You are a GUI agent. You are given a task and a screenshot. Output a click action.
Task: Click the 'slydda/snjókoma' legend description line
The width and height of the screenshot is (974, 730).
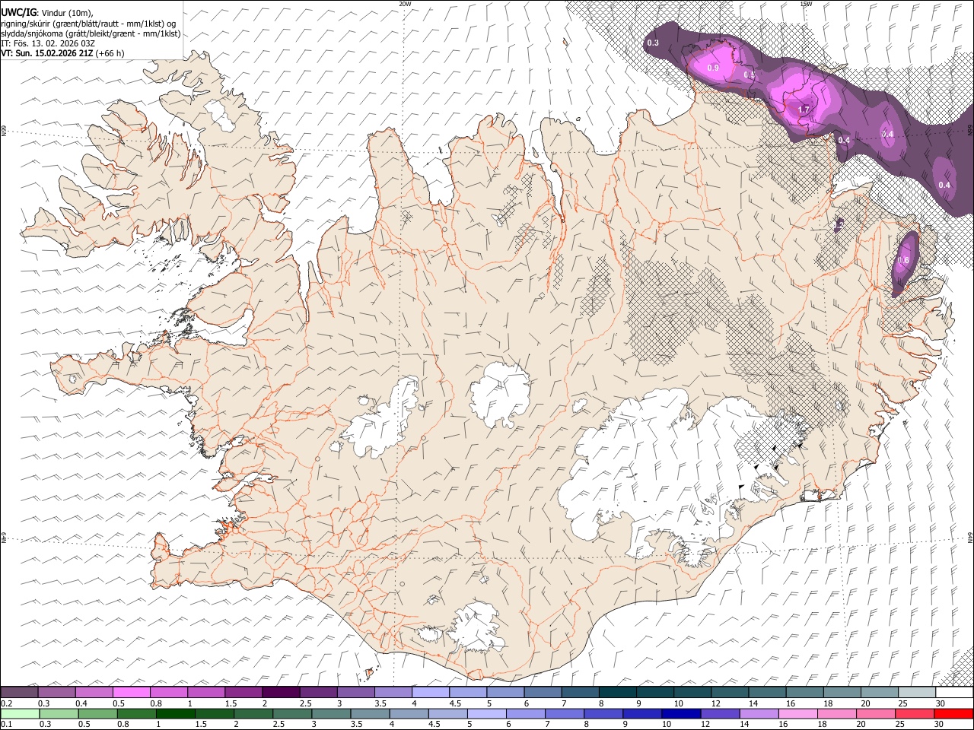[91, 33]
